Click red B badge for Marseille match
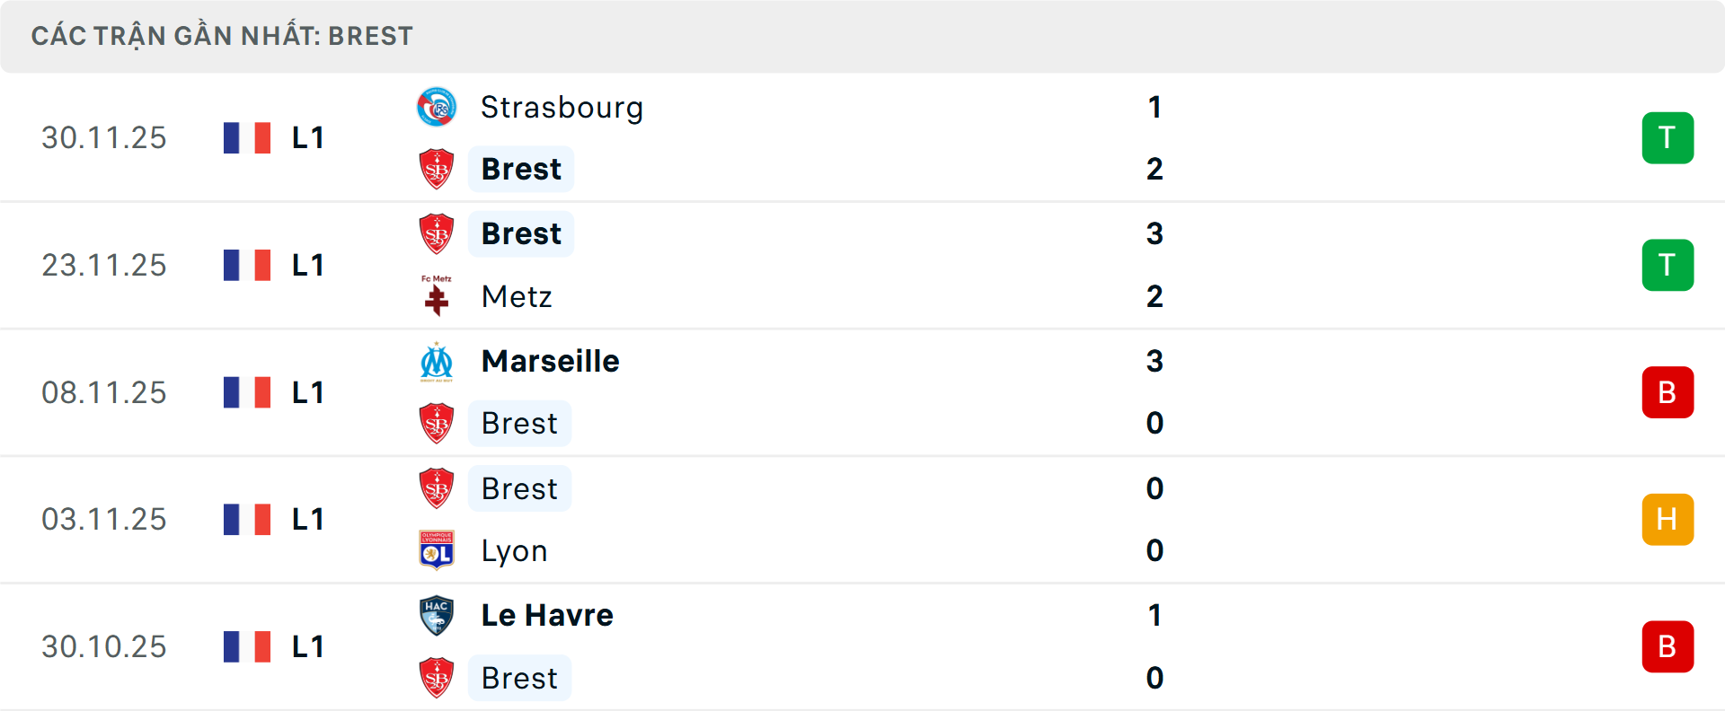The image size is (1725, 711). pos(1667,392)
